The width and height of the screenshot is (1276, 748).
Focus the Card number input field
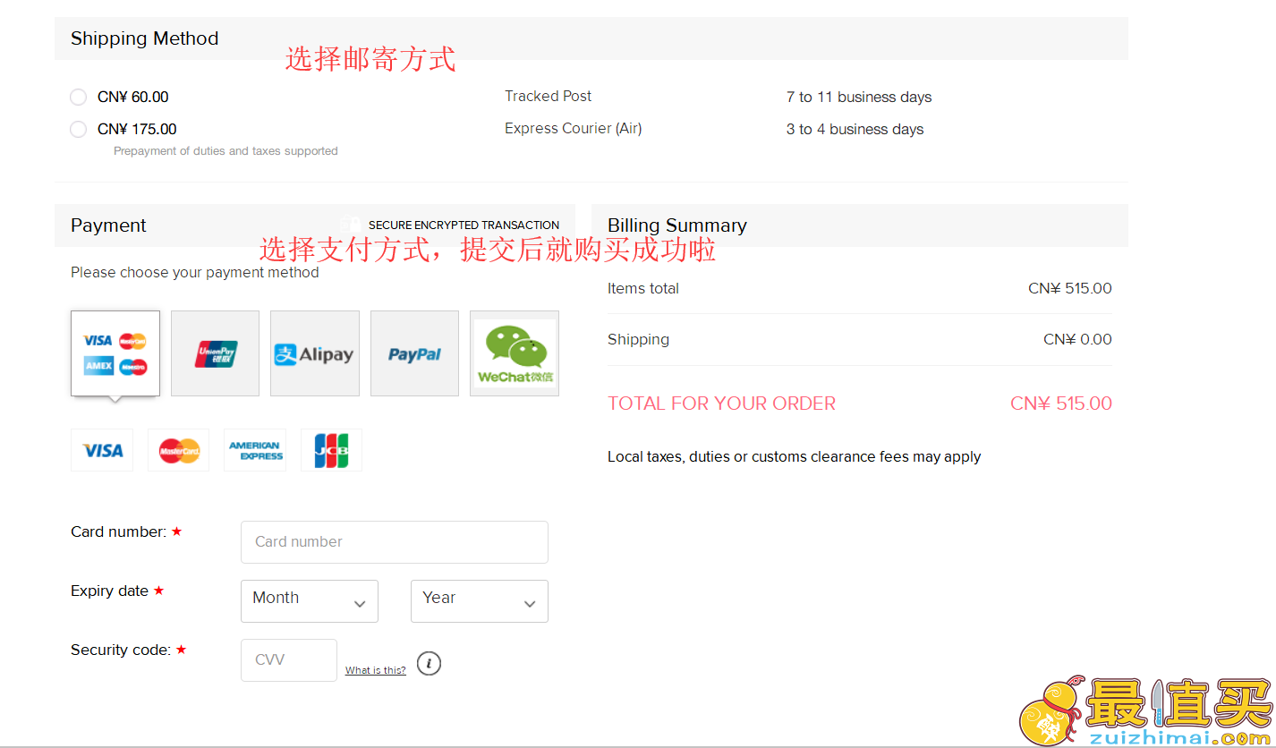pyautogui.click(x=395, y=542)
